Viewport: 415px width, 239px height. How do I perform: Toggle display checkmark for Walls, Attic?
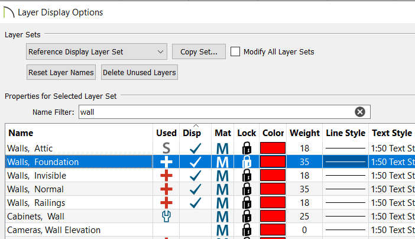(x=195, y=148)
